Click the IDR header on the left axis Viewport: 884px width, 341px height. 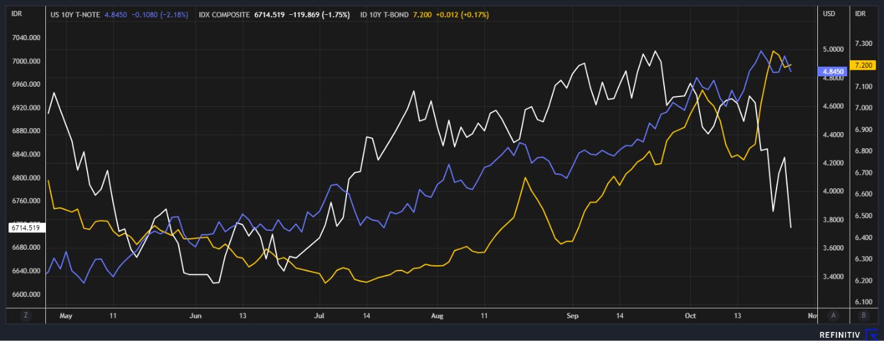click(17, 13)
